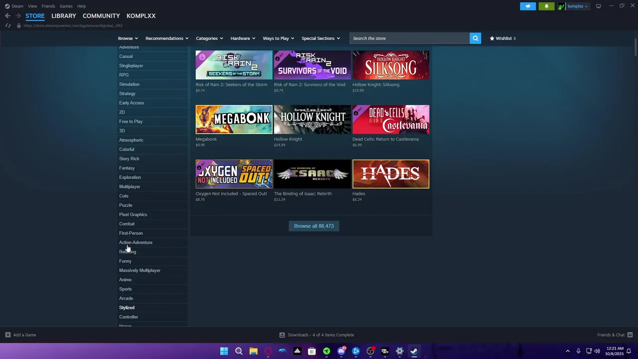Click the Downloads status icon
This screenshot has height=359, width=638.
click(282, 335)
